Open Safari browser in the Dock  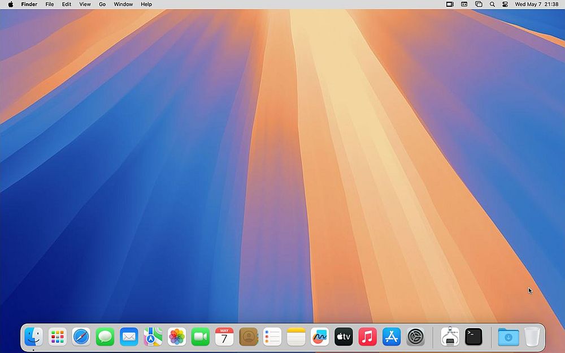(81, 337)
